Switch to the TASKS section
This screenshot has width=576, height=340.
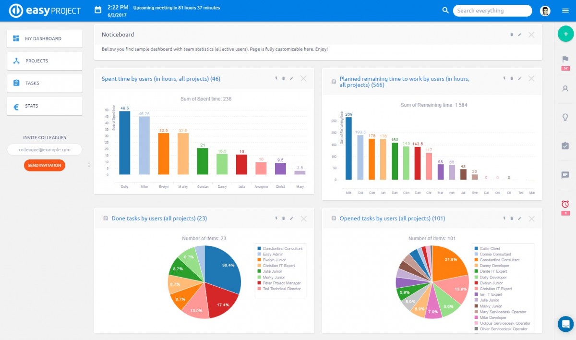[x=44, y=83]
